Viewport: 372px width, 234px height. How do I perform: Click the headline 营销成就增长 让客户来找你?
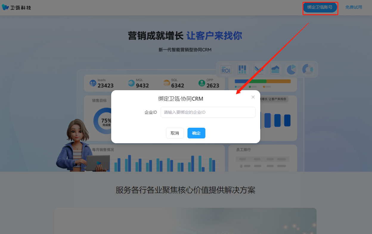(185, 36)
